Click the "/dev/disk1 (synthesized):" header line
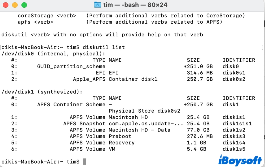Viewport: 265px width, 167px height. (42, 92)
